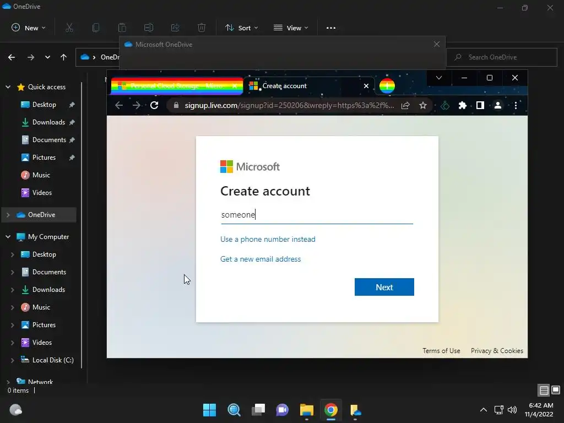Collapse the My Computer tree node

click(x=8, y=237)
